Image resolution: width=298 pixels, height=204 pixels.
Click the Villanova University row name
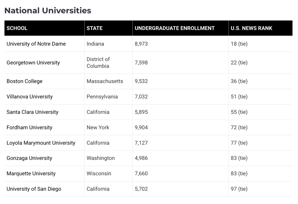[30, 97]
